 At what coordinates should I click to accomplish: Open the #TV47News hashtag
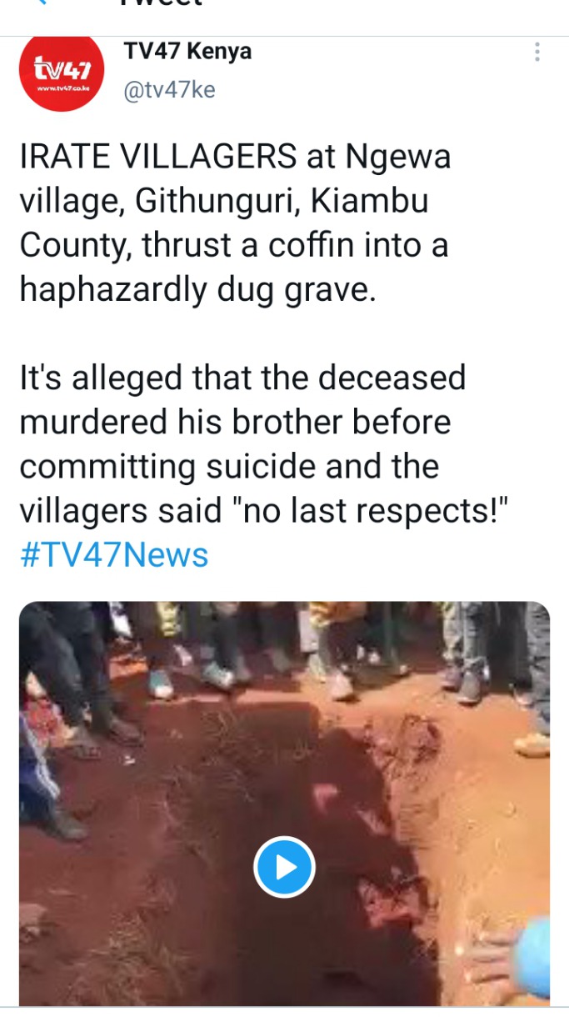pyautogui.click(x=114, y=554)
